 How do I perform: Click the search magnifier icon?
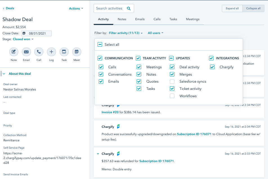[129, 8]
